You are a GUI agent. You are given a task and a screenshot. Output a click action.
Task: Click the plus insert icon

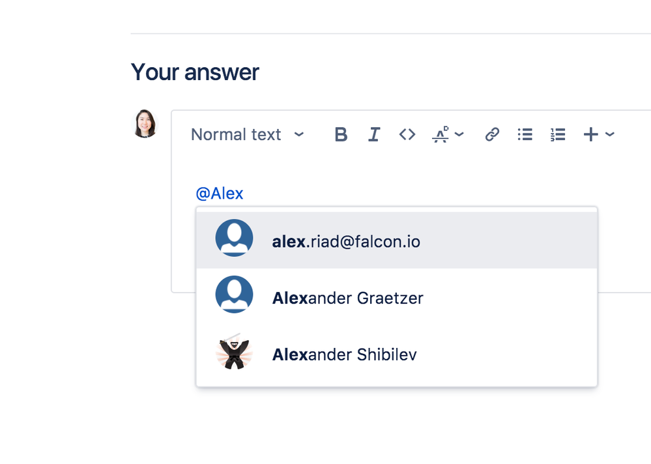591,134
